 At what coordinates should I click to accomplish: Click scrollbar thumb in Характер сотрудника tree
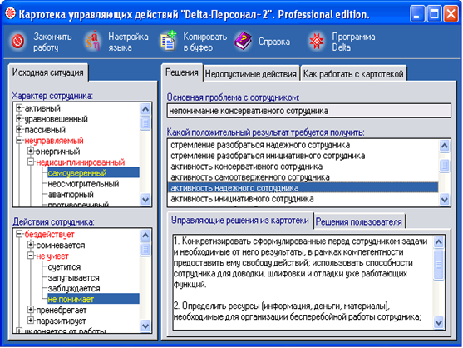pyautogui.click(x=145, y=122)
